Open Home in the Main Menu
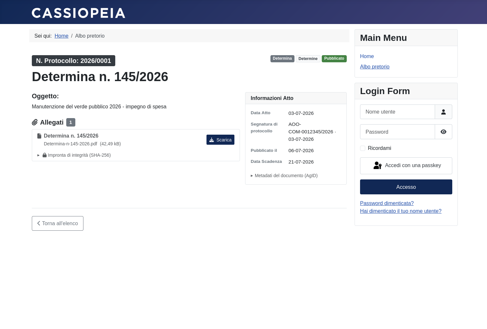 [367, 56]
